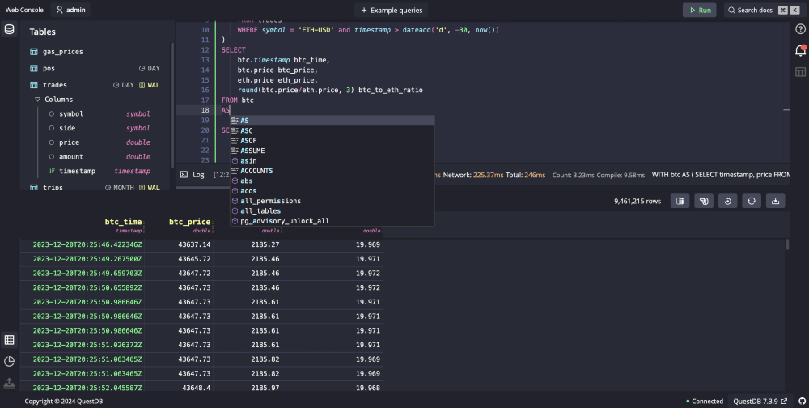Choose ACCOUNTS from the autocomplete list
This screenshot has width=809, height=408.
pyautogui.click(x=332, y=171)
